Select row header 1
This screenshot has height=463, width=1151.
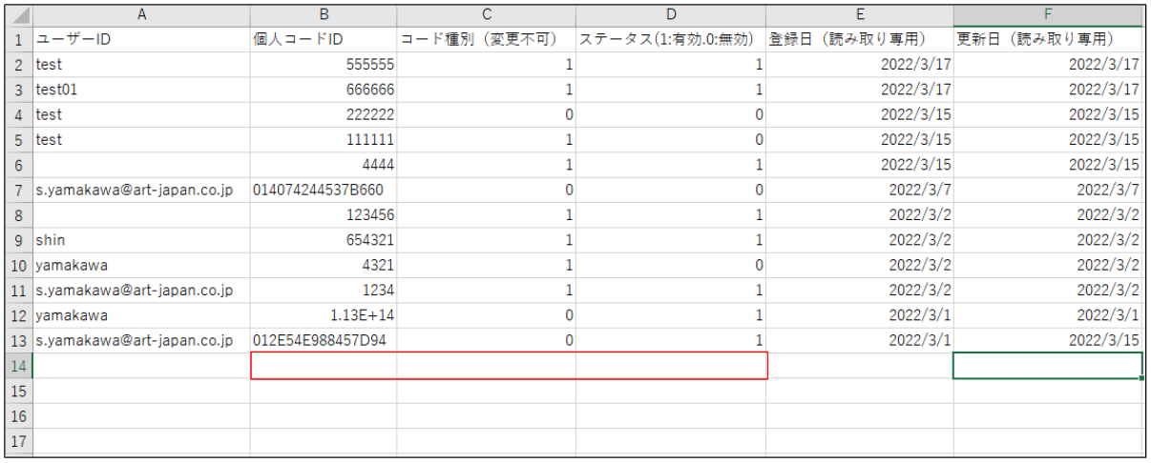click(19, 40)
